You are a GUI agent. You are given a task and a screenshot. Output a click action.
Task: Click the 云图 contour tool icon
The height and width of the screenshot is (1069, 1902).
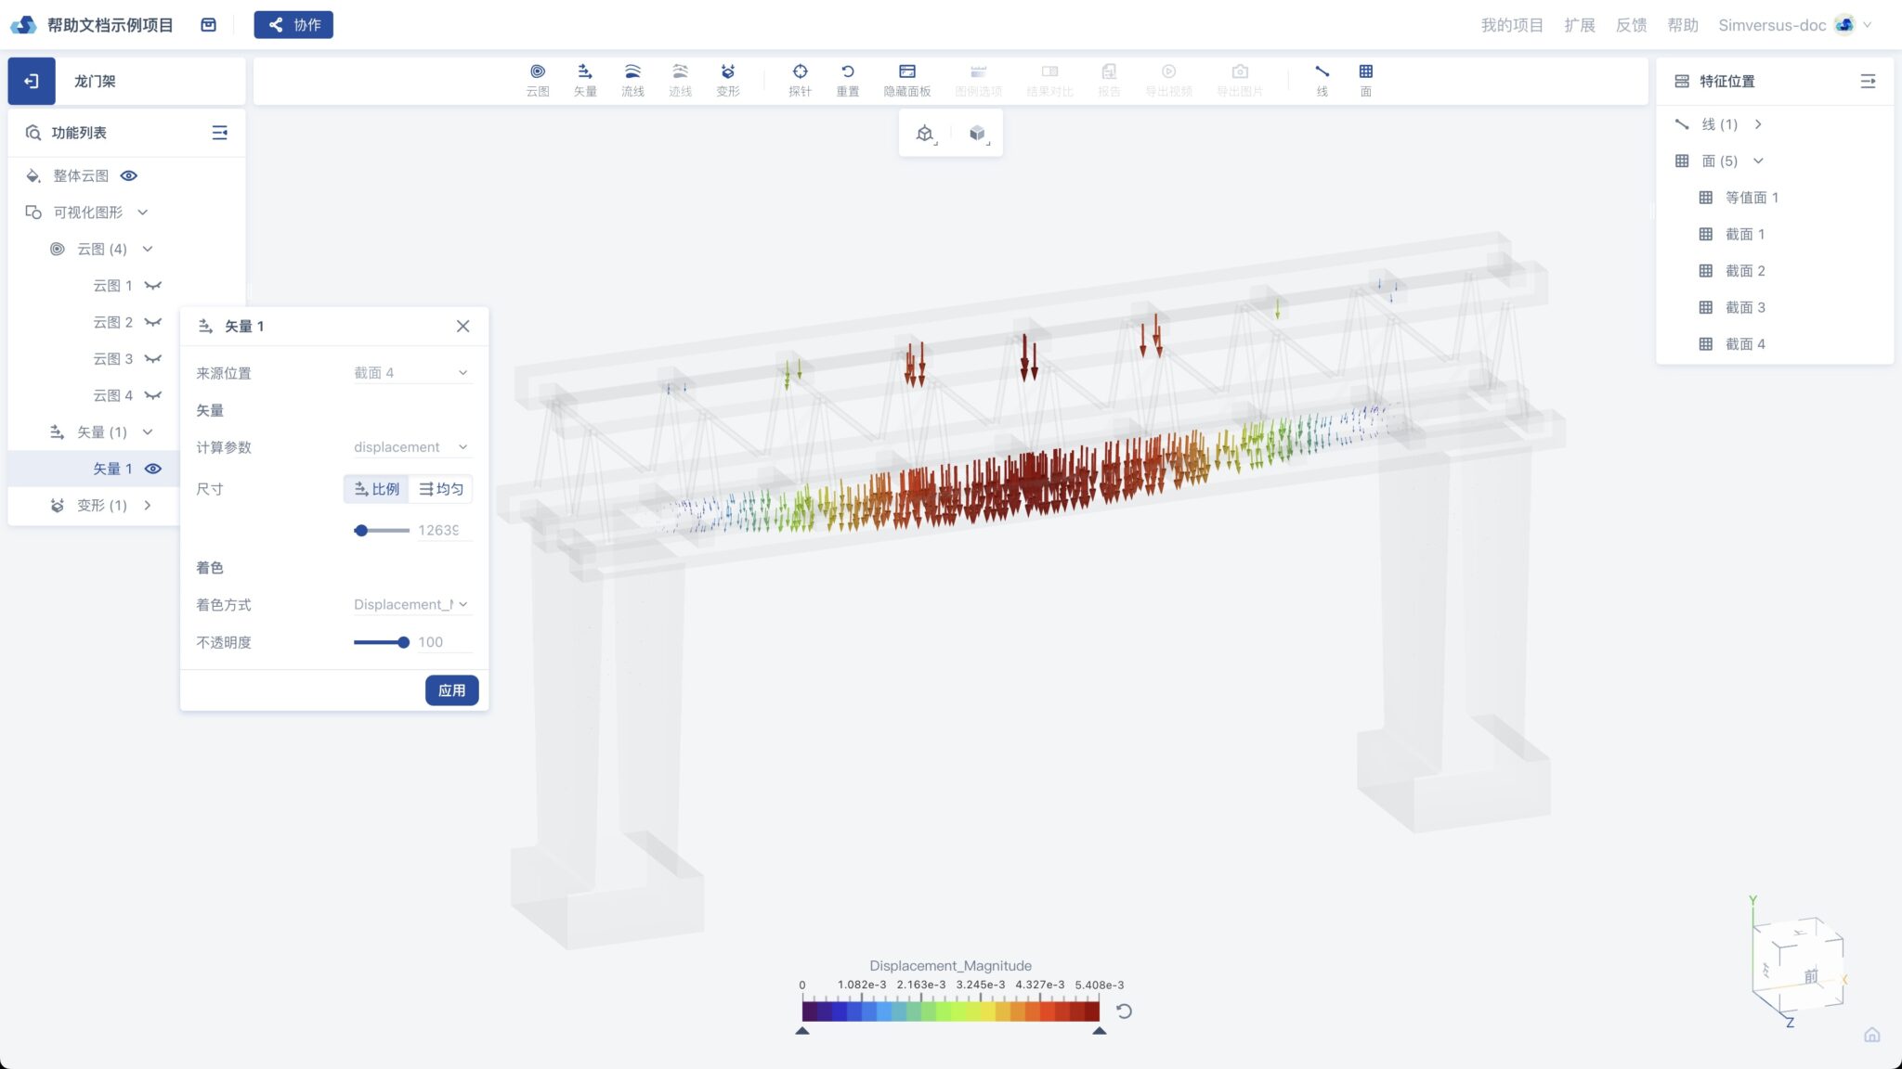537,72
